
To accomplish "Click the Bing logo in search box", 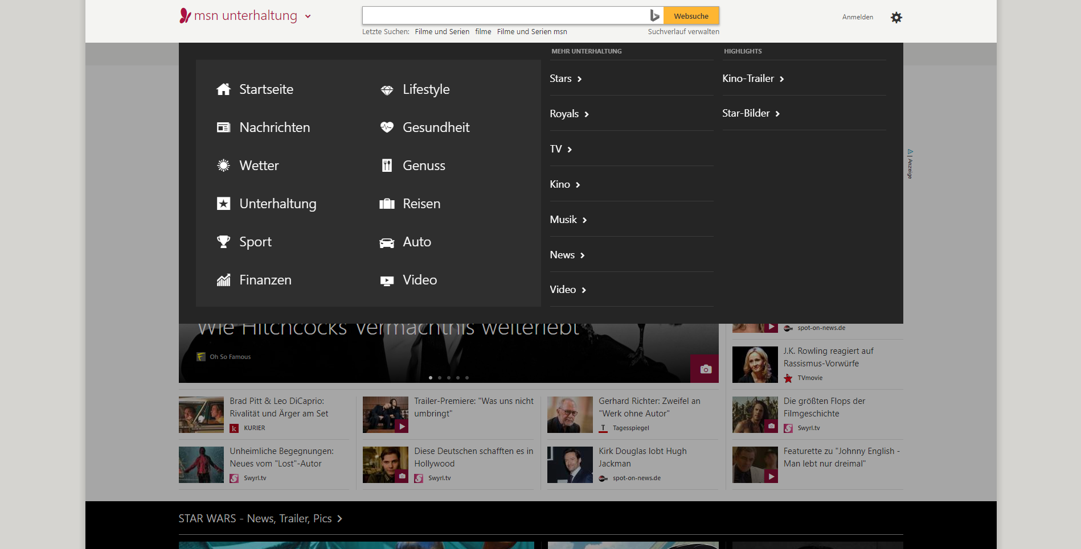I will 655,16.
